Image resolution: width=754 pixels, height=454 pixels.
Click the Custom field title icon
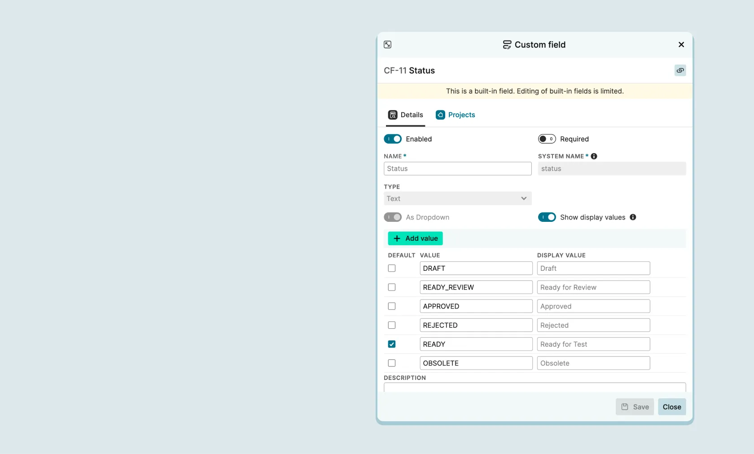507,44
